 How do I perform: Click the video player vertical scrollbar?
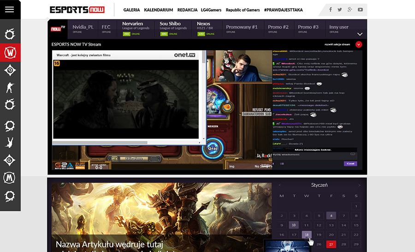pos(203,96)
